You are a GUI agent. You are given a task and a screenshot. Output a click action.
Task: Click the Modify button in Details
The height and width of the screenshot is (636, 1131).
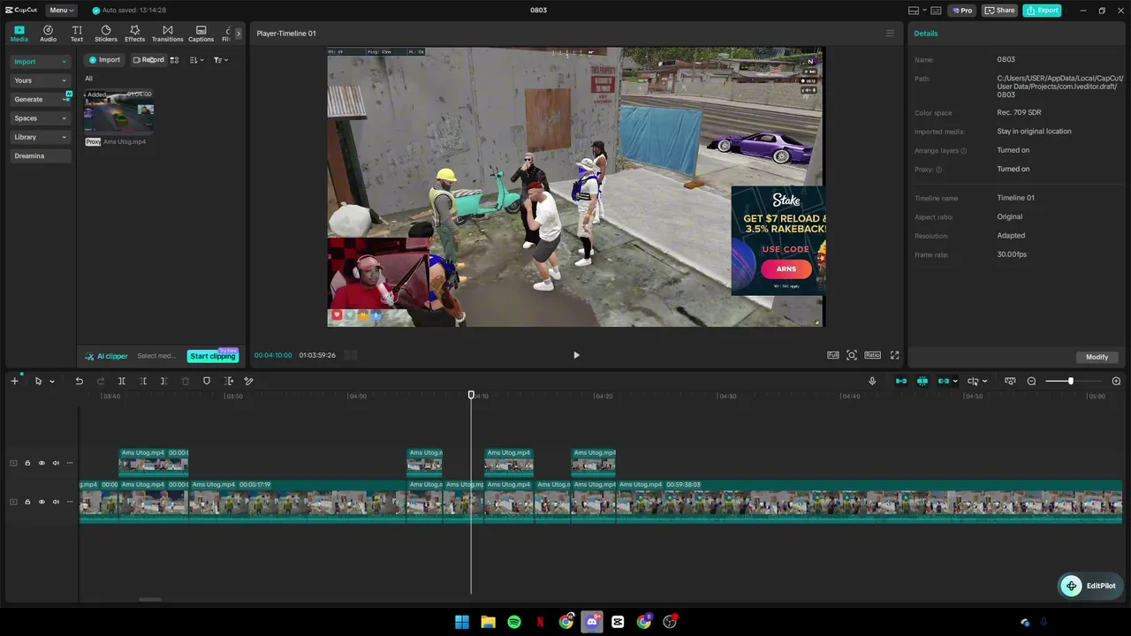point(1097,357)
